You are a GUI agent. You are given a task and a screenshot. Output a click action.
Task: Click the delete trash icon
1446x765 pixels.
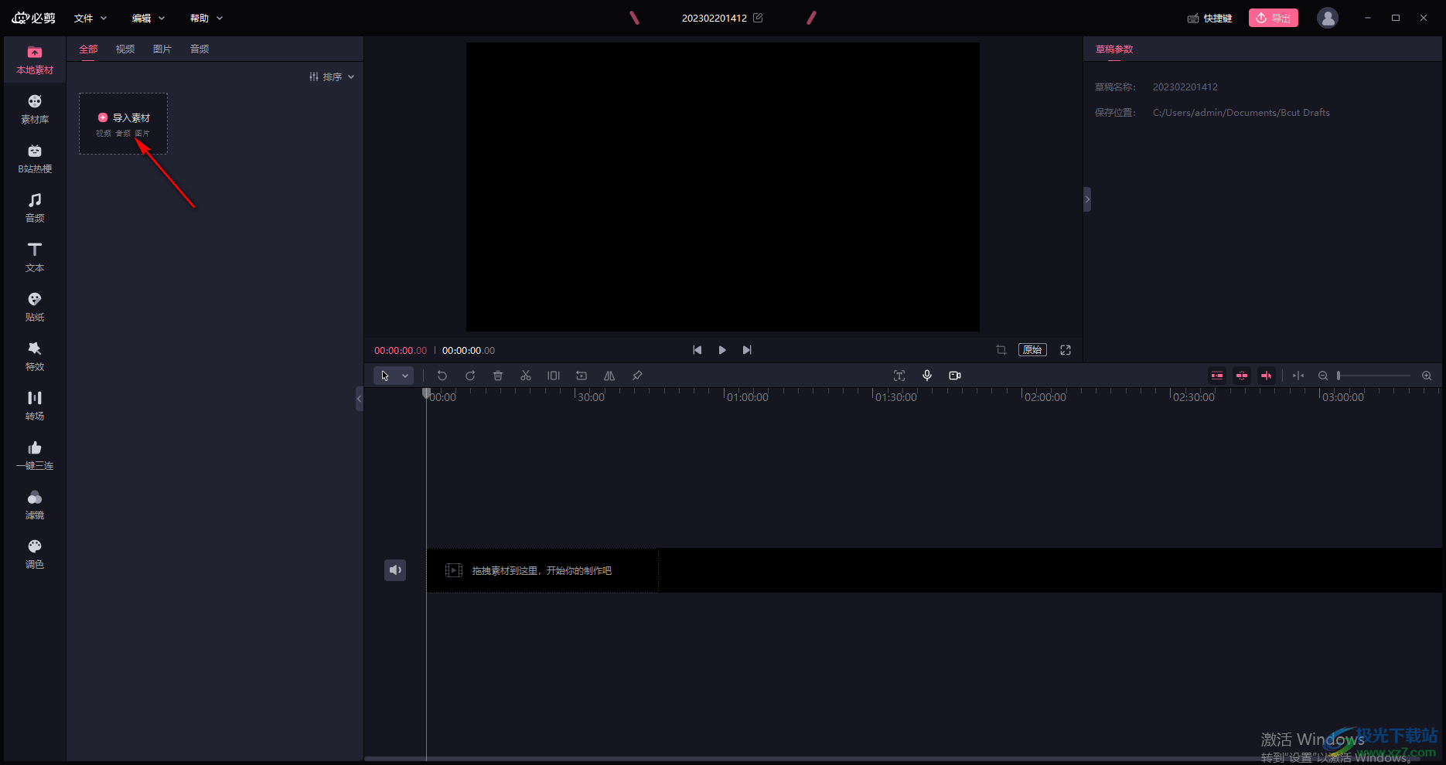click(x=498, y=376)
